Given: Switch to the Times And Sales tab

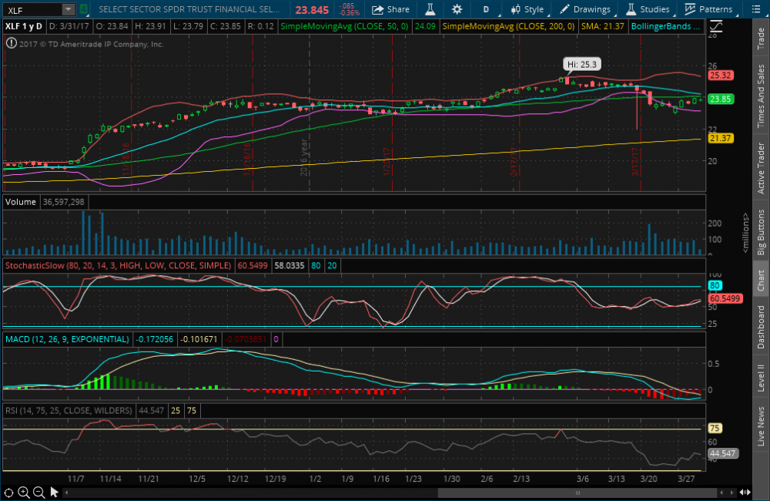Looking at the screenshot, I should [x=761, y=96].
